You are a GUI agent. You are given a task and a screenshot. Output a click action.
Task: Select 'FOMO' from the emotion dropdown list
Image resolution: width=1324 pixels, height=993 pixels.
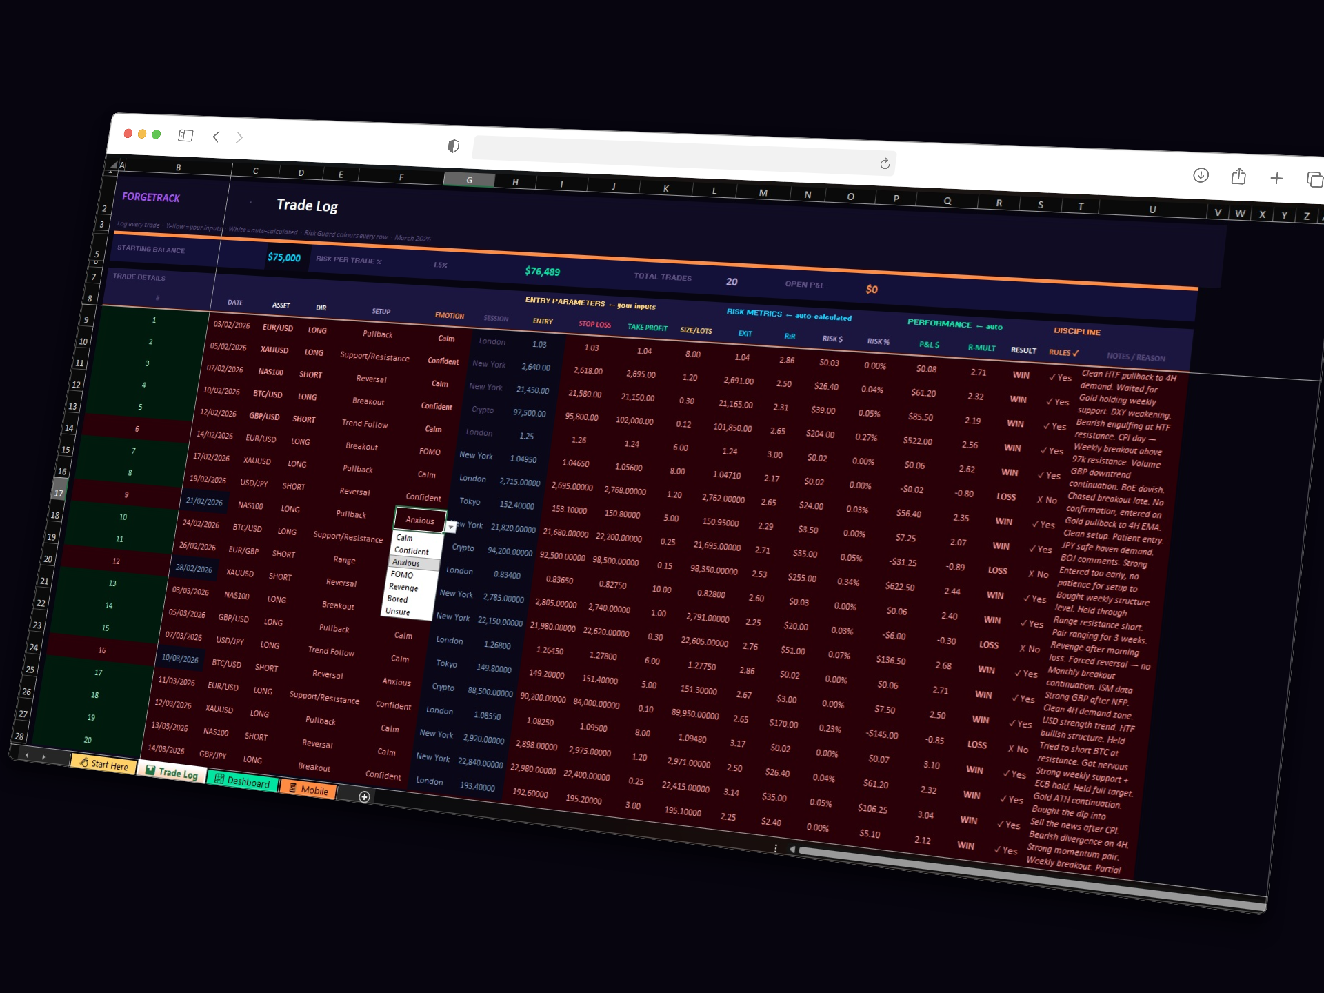pyautogui.click(x=402, y=574)
